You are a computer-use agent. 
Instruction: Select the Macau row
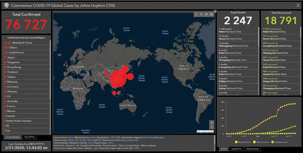26,111
